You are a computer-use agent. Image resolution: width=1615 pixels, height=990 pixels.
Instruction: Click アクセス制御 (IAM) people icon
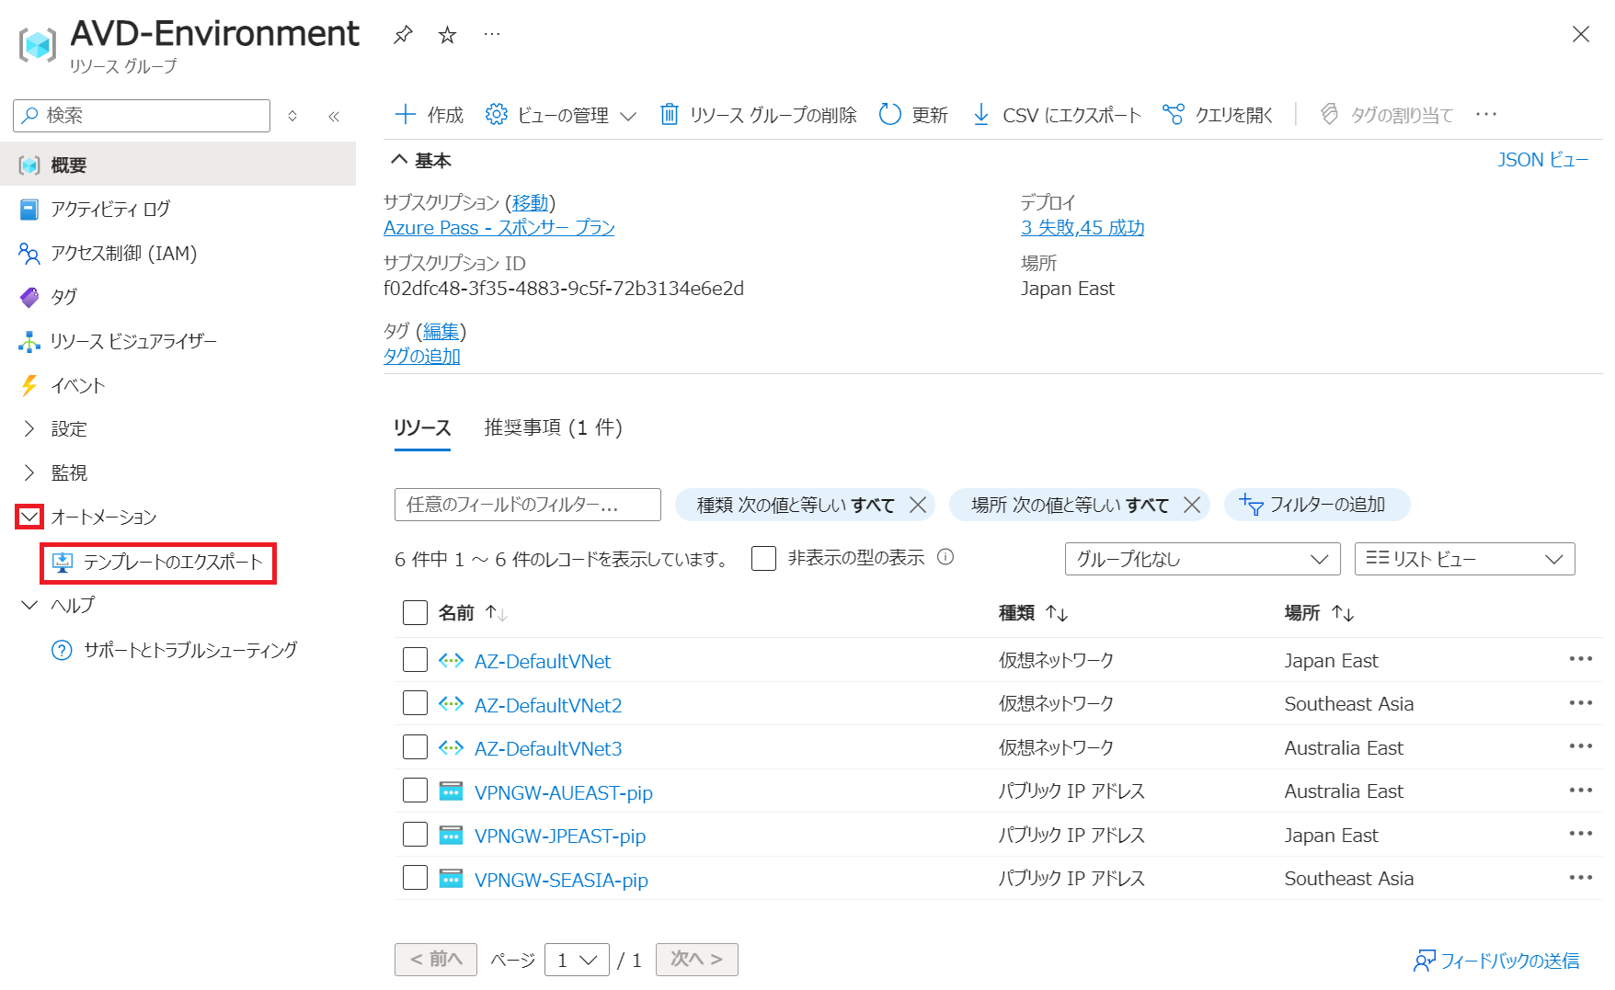(x=29, y=254)
